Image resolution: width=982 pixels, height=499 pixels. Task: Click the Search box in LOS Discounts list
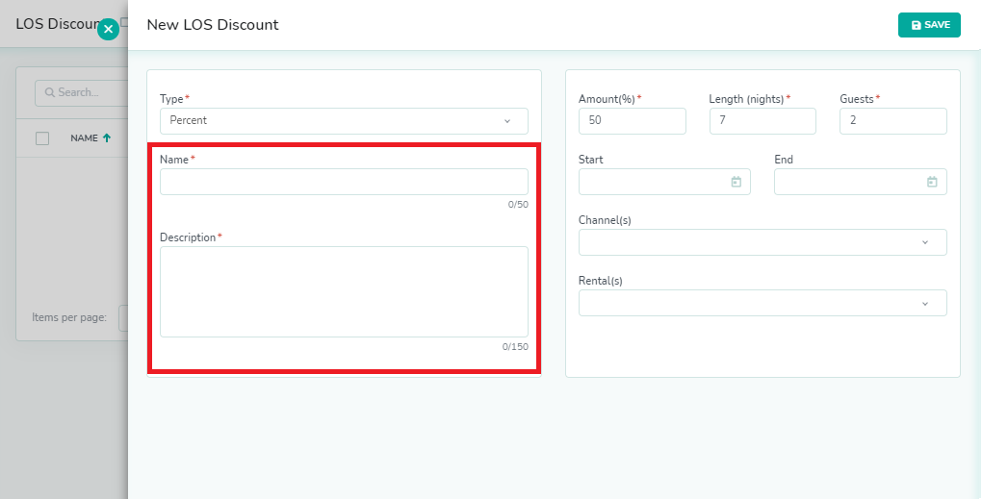click(82, 92)
